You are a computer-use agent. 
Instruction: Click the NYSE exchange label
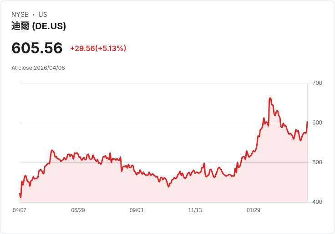coord(20,15)
